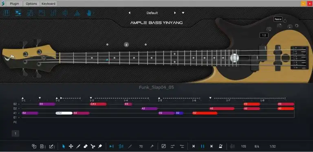Screen dimensions: 313x152
Task: Select the scissors split tool
Action: tap(93, 146)
